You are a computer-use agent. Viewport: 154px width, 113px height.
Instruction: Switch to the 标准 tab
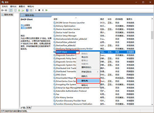[29, 108]
